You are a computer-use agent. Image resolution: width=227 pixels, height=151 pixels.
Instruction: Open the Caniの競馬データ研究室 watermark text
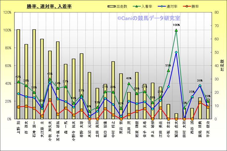click(x=149, y=18)
